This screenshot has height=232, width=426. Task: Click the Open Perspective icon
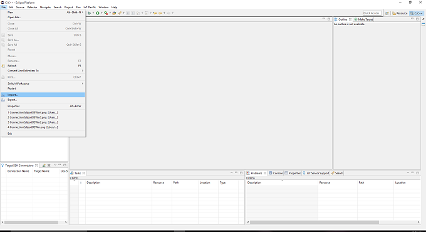coord(387,13)
